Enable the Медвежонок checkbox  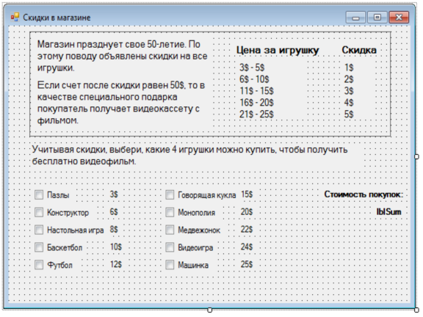pos(170,230)
